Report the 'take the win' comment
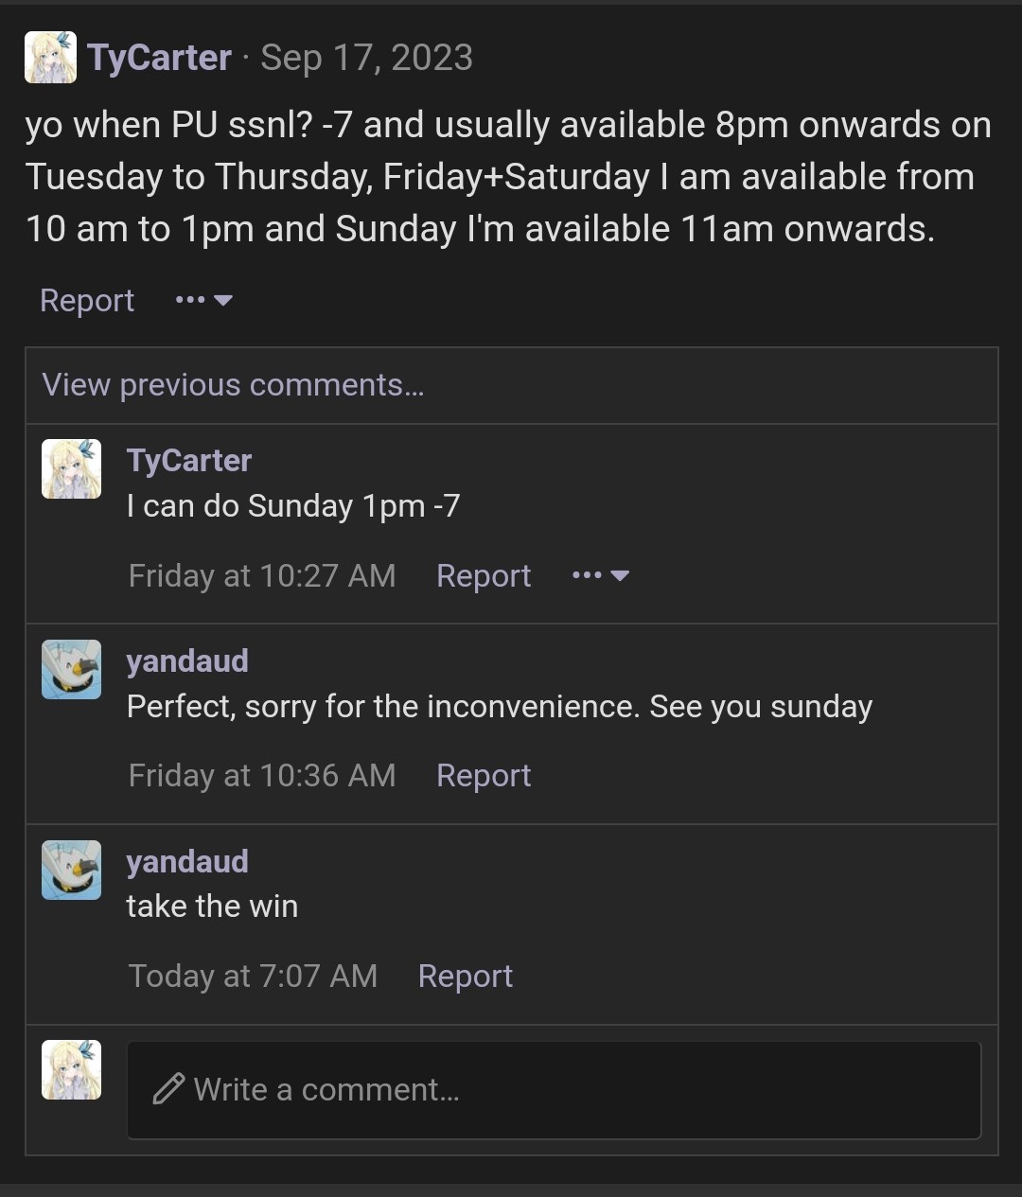 pos(465,976)
